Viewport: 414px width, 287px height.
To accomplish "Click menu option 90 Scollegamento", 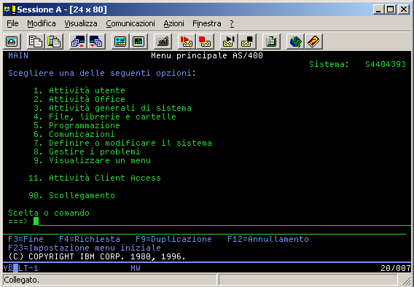I will coord(72,195).
